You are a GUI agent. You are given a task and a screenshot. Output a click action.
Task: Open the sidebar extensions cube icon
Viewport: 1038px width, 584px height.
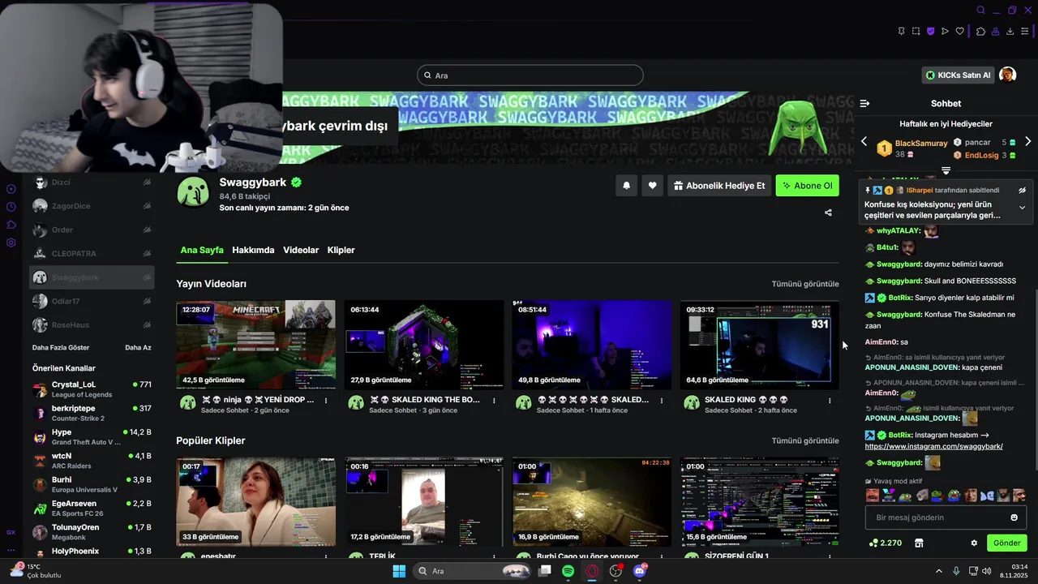[x=11, y=225]
